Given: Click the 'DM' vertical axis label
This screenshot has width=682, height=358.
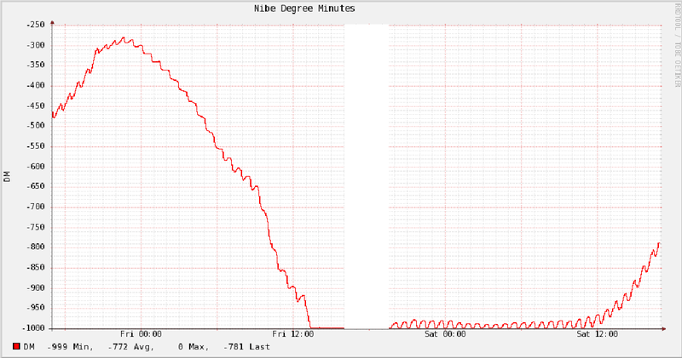Looking at the screenshot, I should click(7, 177).
